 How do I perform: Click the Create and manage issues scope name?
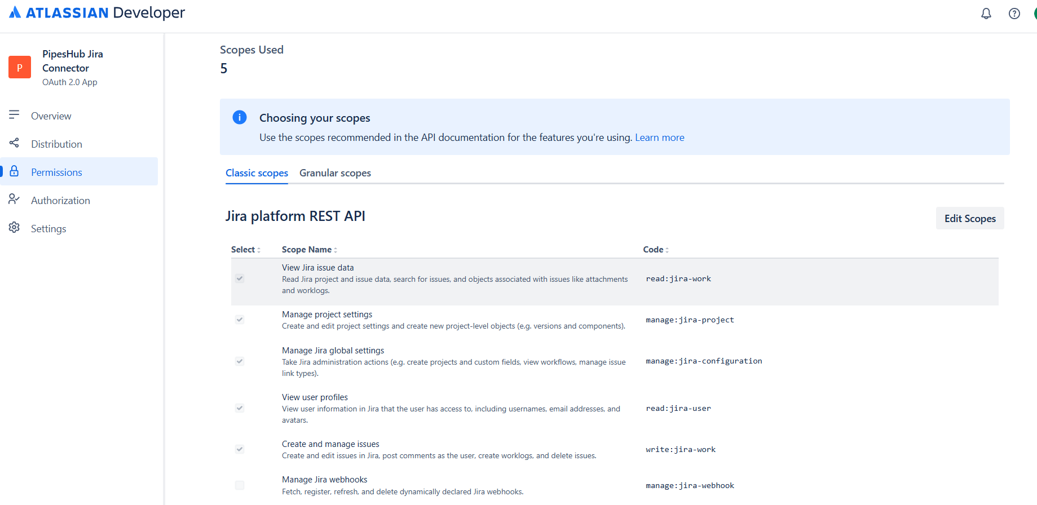330,444
